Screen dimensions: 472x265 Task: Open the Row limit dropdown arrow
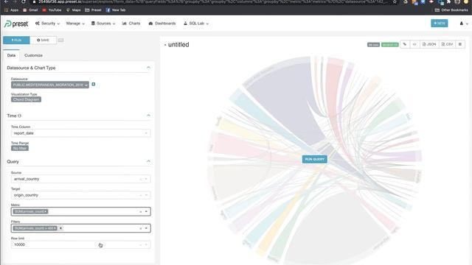pos(146,244)
